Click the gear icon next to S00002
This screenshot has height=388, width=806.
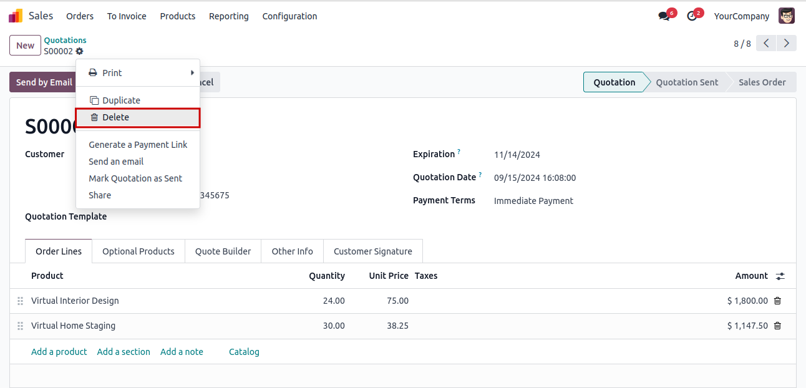pyautogui.click(x=79, y=51)
